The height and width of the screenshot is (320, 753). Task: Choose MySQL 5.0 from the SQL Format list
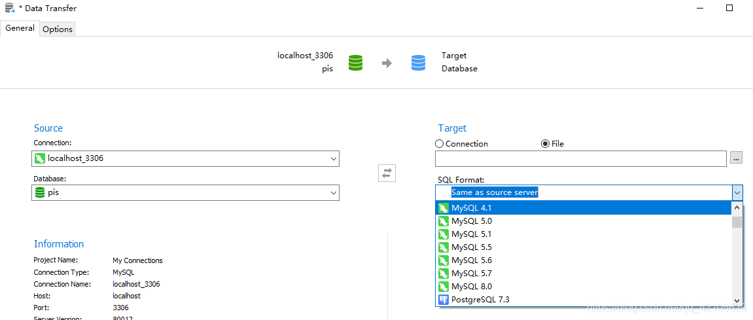pos(584,221)
